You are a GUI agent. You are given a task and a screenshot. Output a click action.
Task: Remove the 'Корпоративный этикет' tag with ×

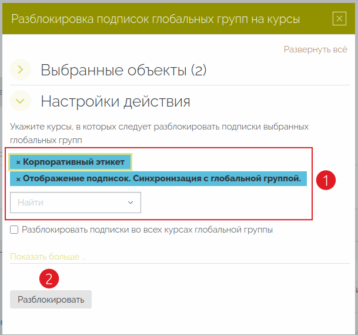point(18,162)
